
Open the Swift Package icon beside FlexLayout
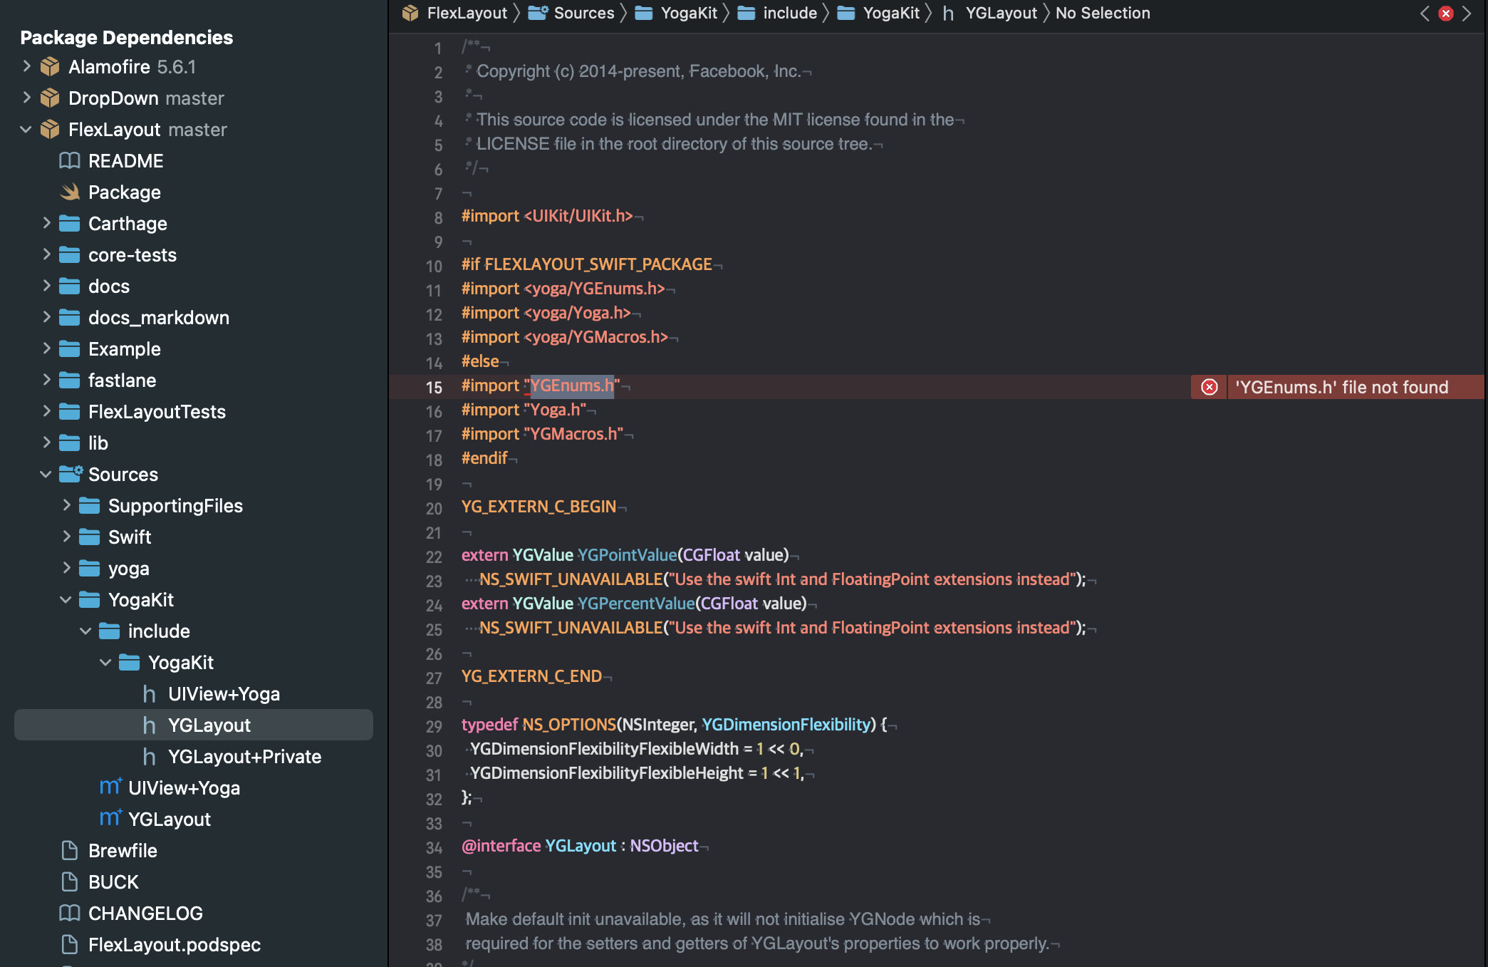tap(50, 130)
